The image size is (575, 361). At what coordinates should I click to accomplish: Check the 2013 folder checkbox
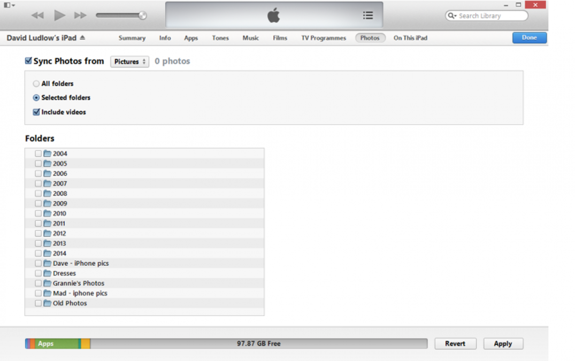(38, 243)
